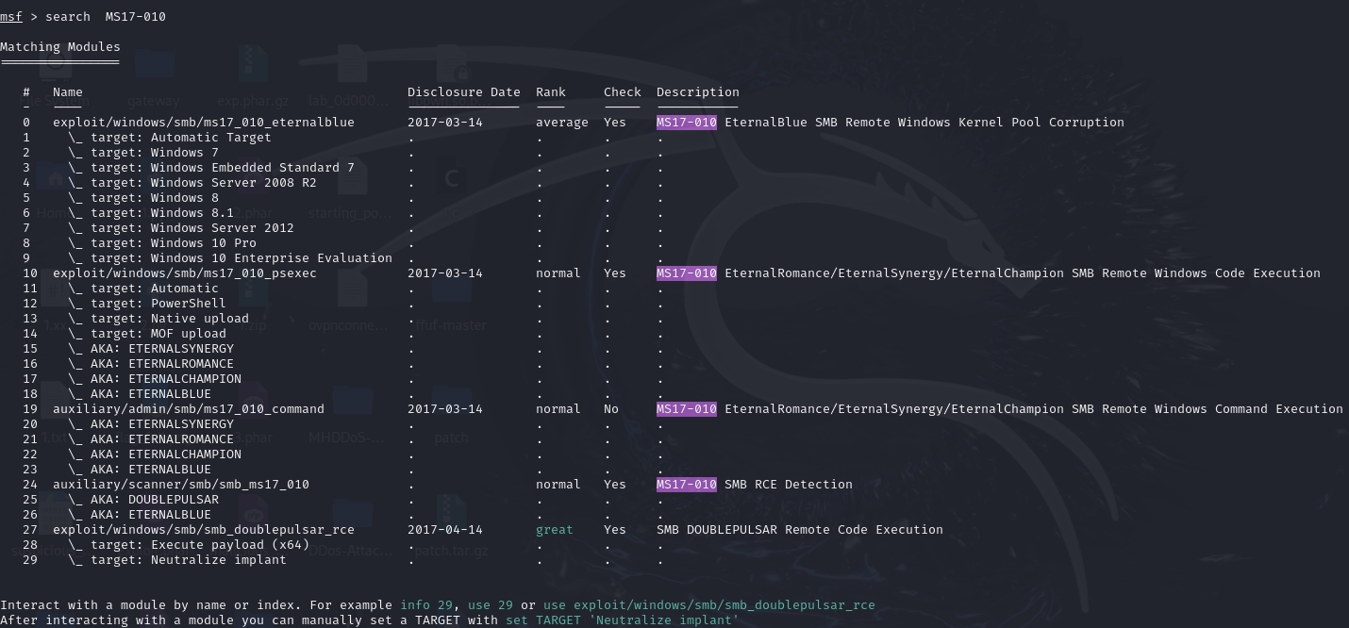Image resolution: width=1349 pixels, height=628 pixels.
Task: Click the ms17_010_psexec exploit module name
Action: tap(184, 273)
